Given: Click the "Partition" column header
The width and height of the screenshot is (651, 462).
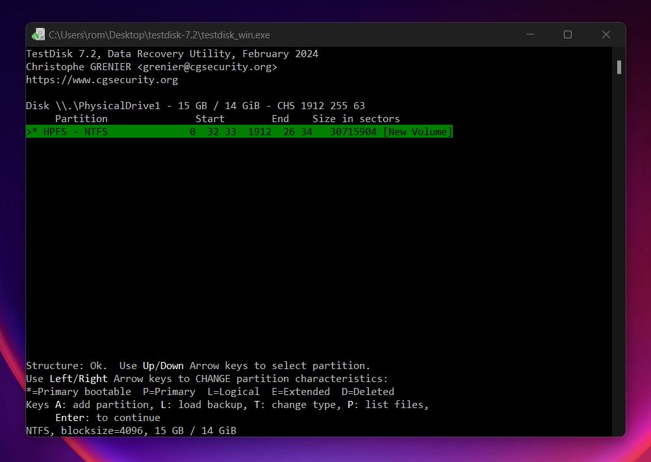Looking at the screenshot, I should 81,119.
